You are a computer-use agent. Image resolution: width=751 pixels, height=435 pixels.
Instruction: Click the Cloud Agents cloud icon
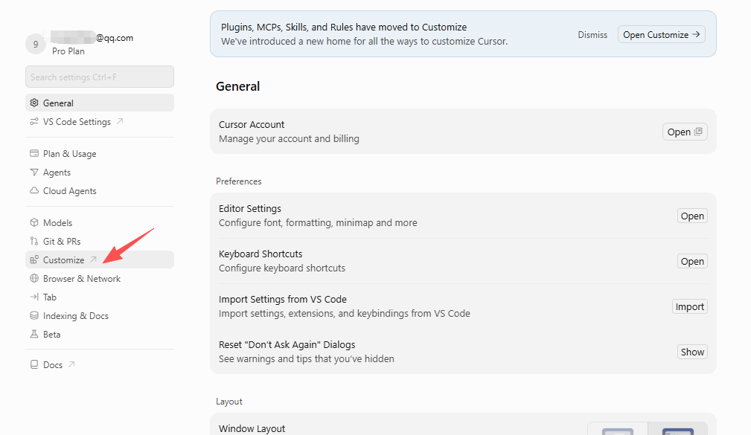(34, 190)
